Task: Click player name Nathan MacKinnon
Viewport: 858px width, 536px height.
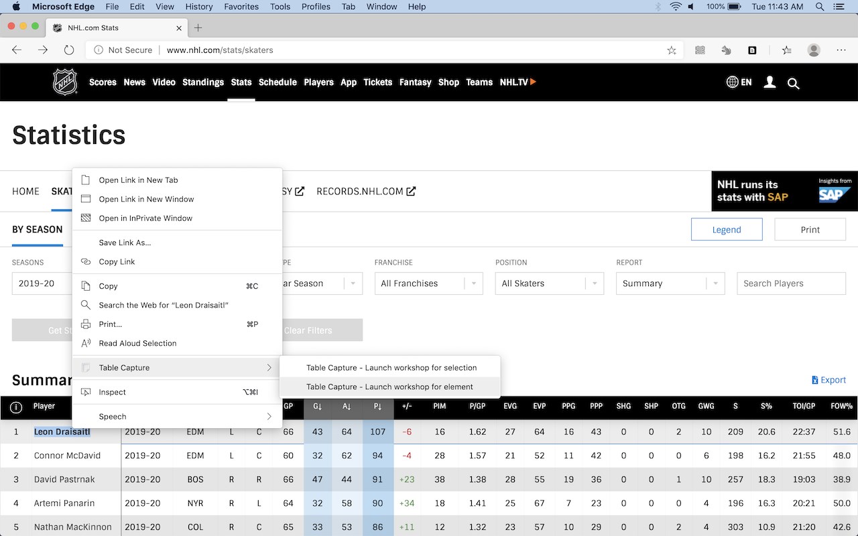Action: coord(72,527)
